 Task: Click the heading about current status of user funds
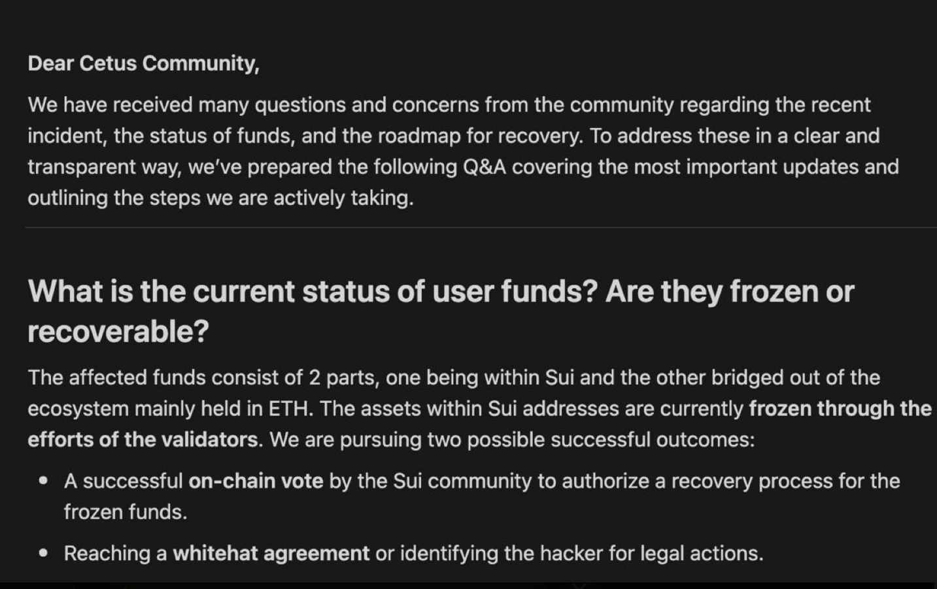coord(441,311)
